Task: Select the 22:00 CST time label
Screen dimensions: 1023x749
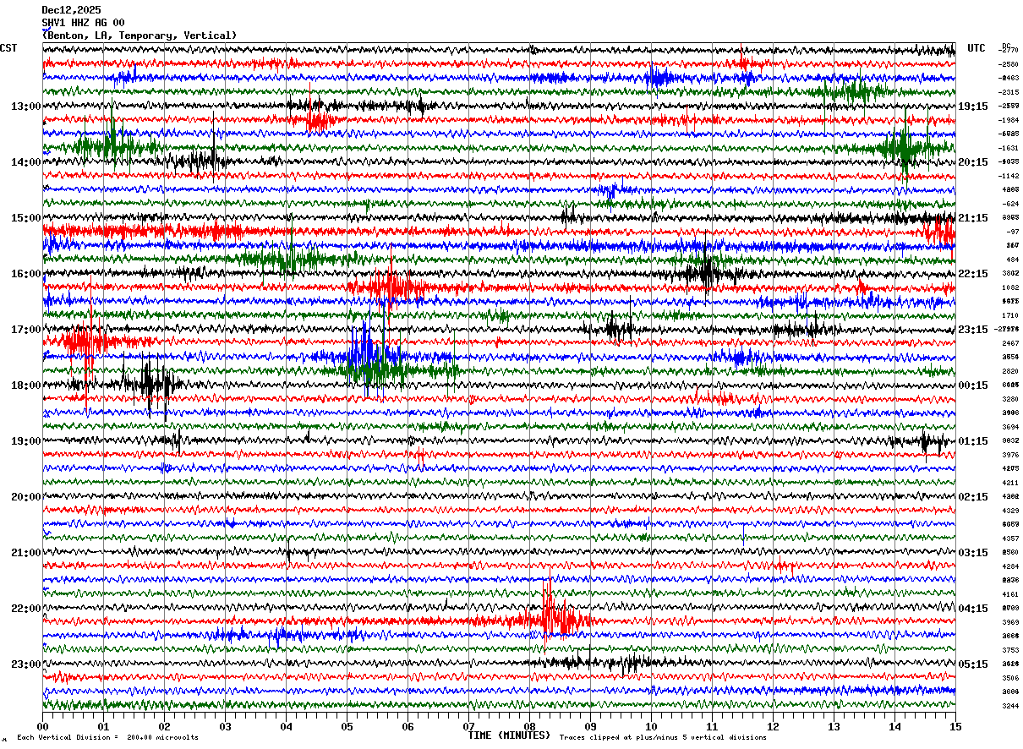Action: click(x=25, y=609)
